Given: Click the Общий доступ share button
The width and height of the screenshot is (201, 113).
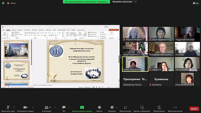Looking at the screenshot, I should [x=114, y=30].
